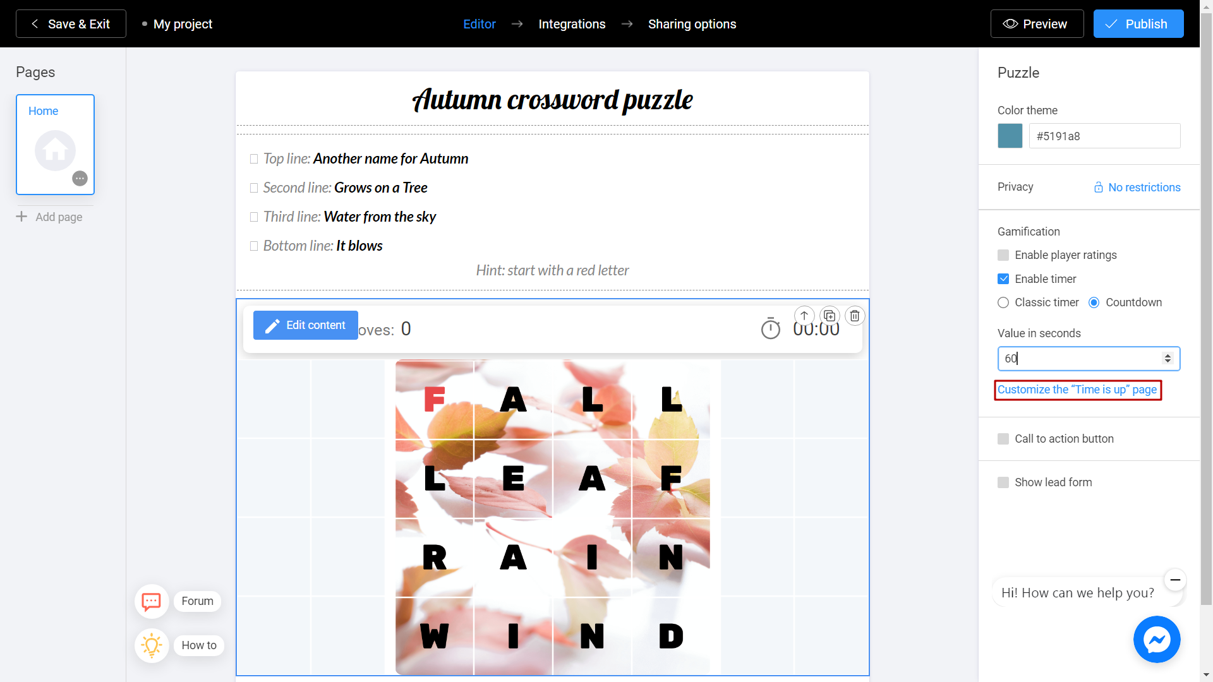Viewport: 1213px width, 682px height.
Task: Click the move puzzle up icon
Action: 804,314
